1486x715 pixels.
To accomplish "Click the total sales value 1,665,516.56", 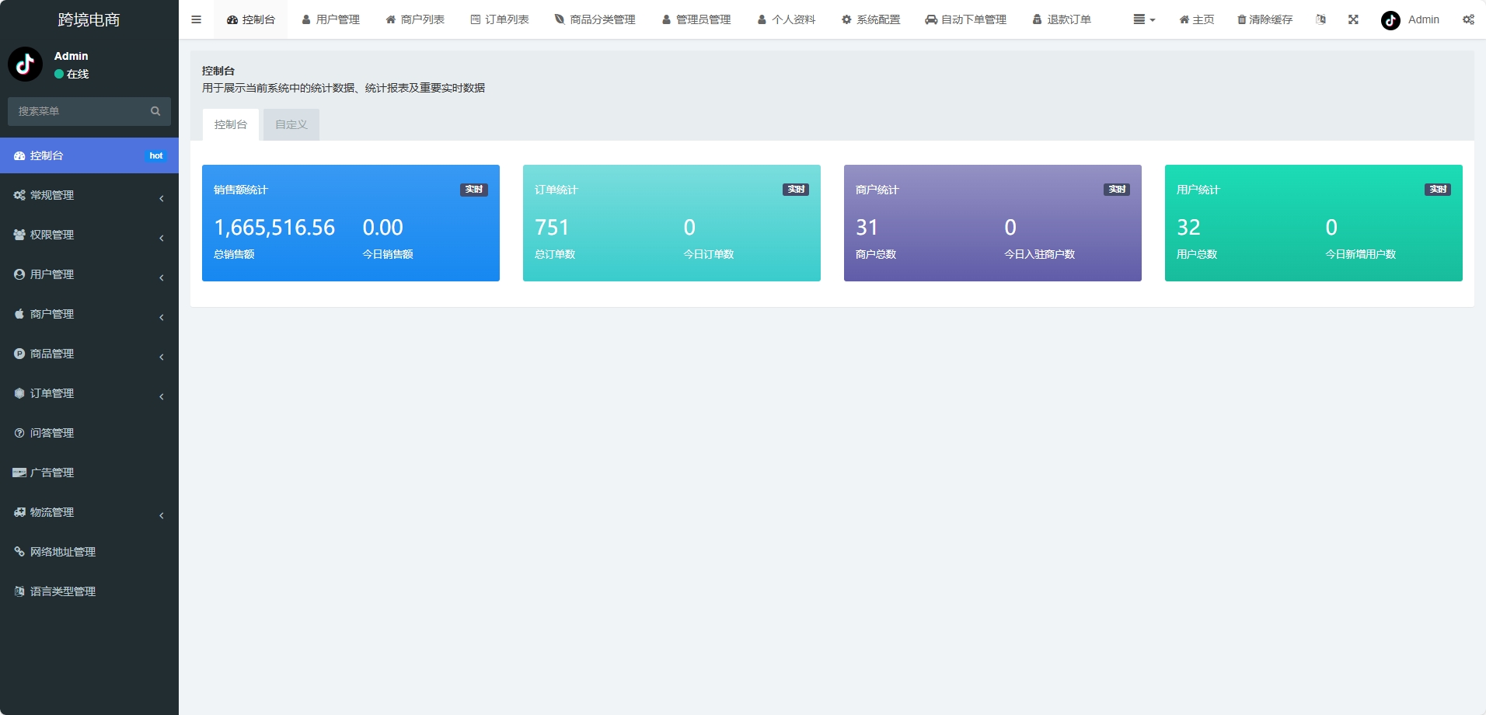I will [x=274, y=228].
